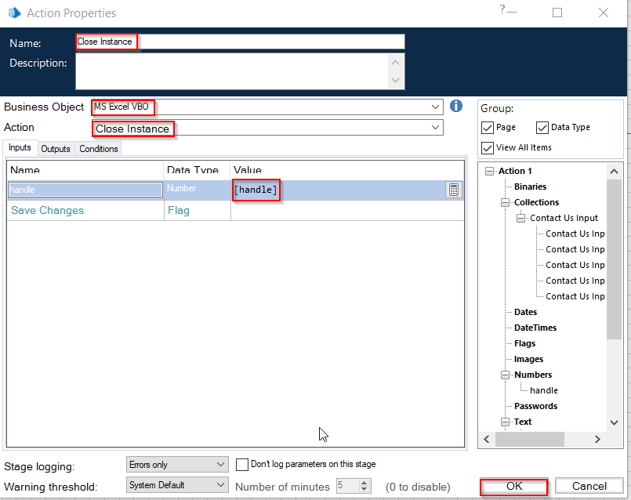
Task: Click the Data Type column header
Action: [197, 170]
